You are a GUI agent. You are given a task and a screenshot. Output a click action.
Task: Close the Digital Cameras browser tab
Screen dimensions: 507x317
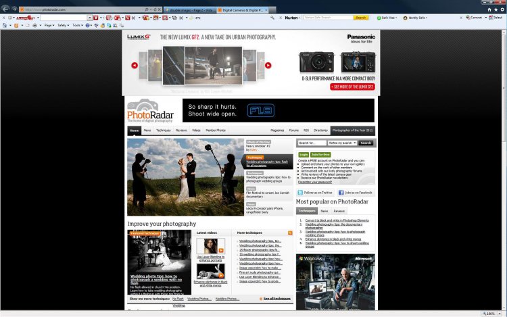coord(266,10)
